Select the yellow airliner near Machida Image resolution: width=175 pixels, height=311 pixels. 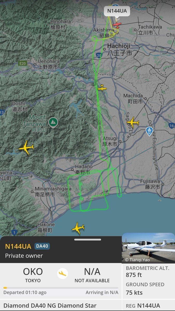click(133, 122)
